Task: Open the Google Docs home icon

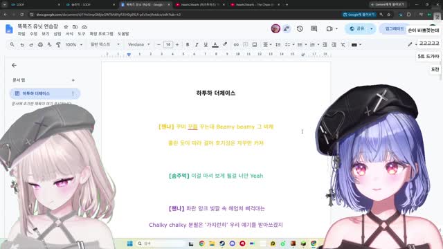Action: (9, 29)
